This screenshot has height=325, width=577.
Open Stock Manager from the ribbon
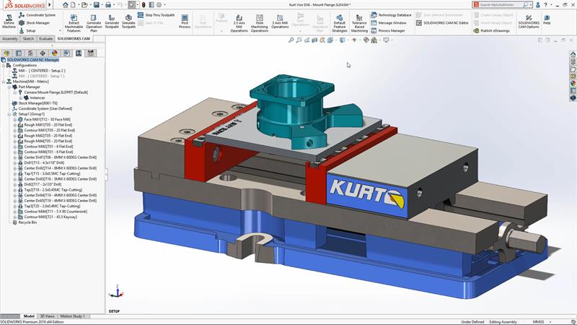pos(34,23)
